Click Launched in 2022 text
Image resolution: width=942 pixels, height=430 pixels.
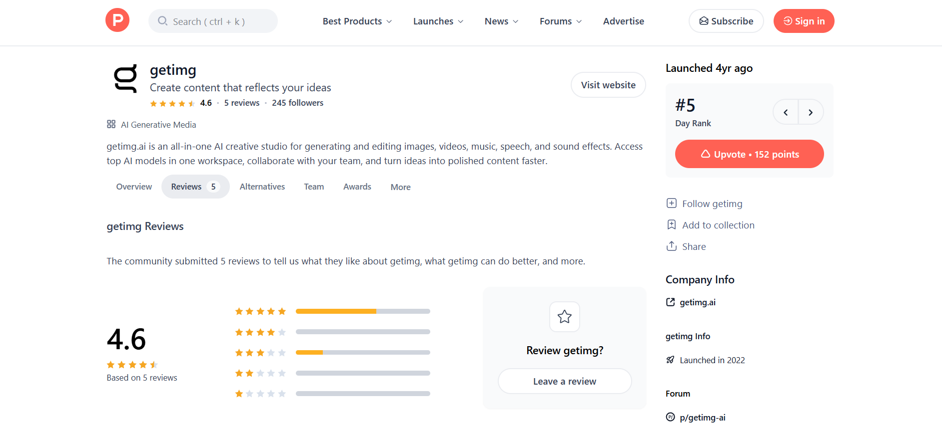click(712, 360)
